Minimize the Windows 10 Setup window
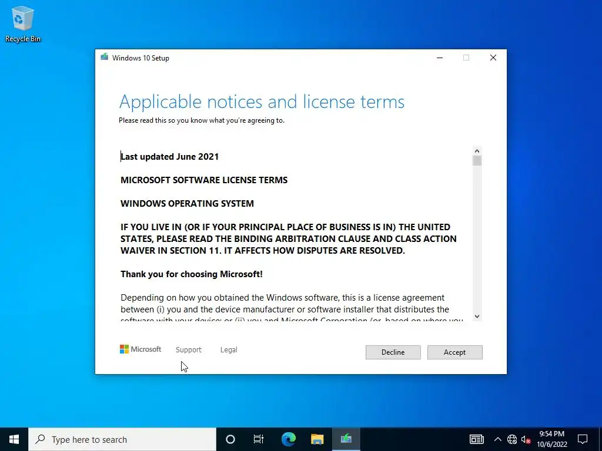Viewport: 602px width, 451px height. [440, 58]
